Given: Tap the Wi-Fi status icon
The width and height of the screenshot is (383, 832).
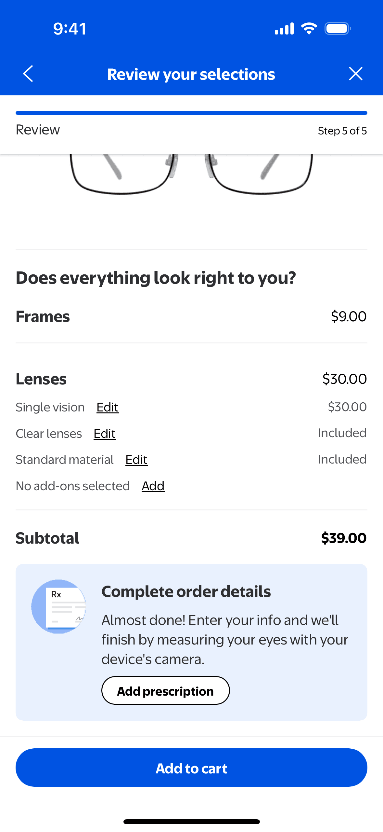Looking at the screenshot, I should 309,29.
